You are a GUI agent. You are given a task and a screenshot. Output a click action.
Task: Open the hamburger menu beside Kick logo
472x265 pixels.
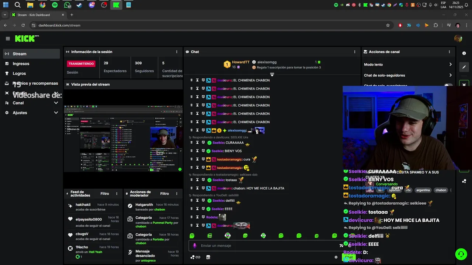tap(8, 39)
